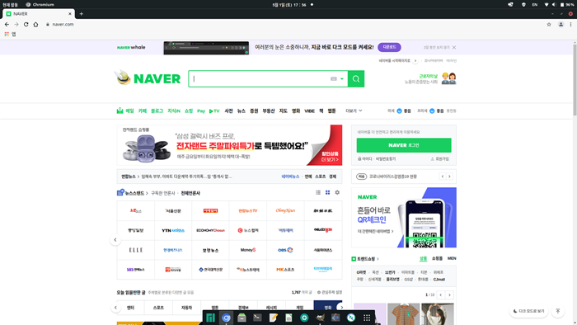577x325 pixels.
Task: Open the MK스포츠 publisher tile
Action: [285, 270]
